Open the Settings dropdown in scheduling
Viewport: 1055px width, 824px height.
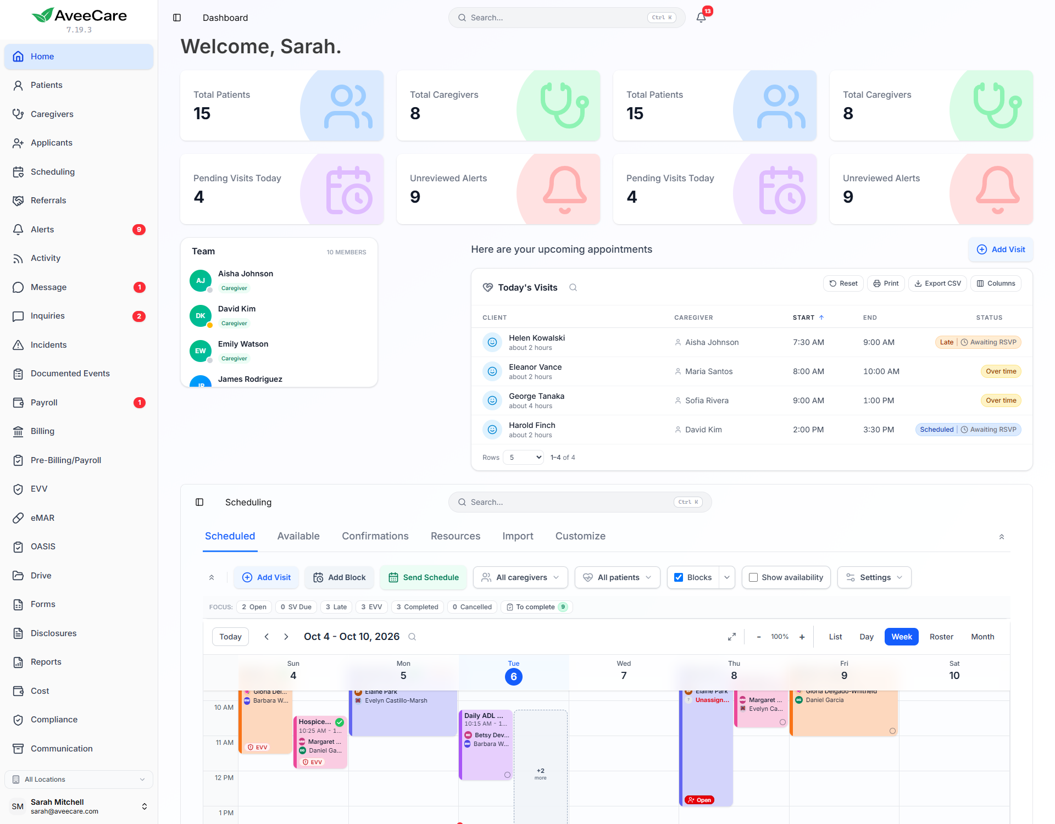[874, 577]
